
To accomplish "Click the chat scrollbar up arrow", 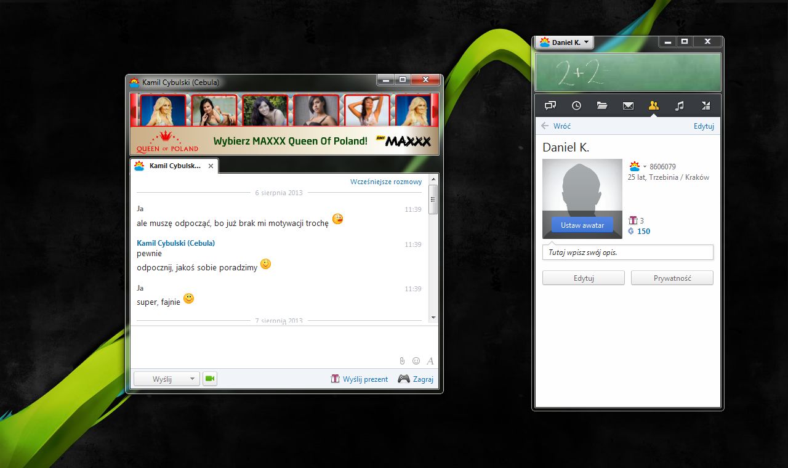I will 433,179.
